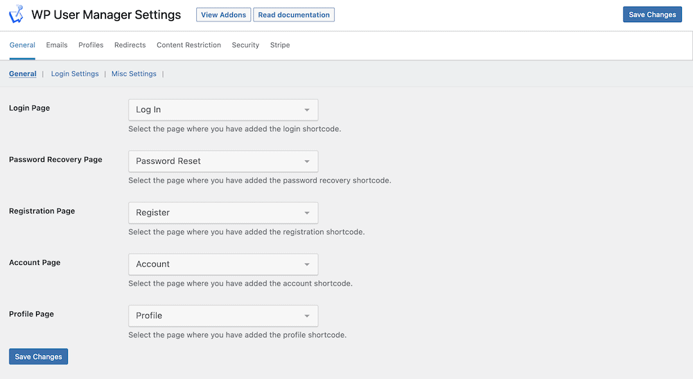The width and height of the screenshot is (693, 379).
Task: Open the Registration Page select box
Action: 223,212
